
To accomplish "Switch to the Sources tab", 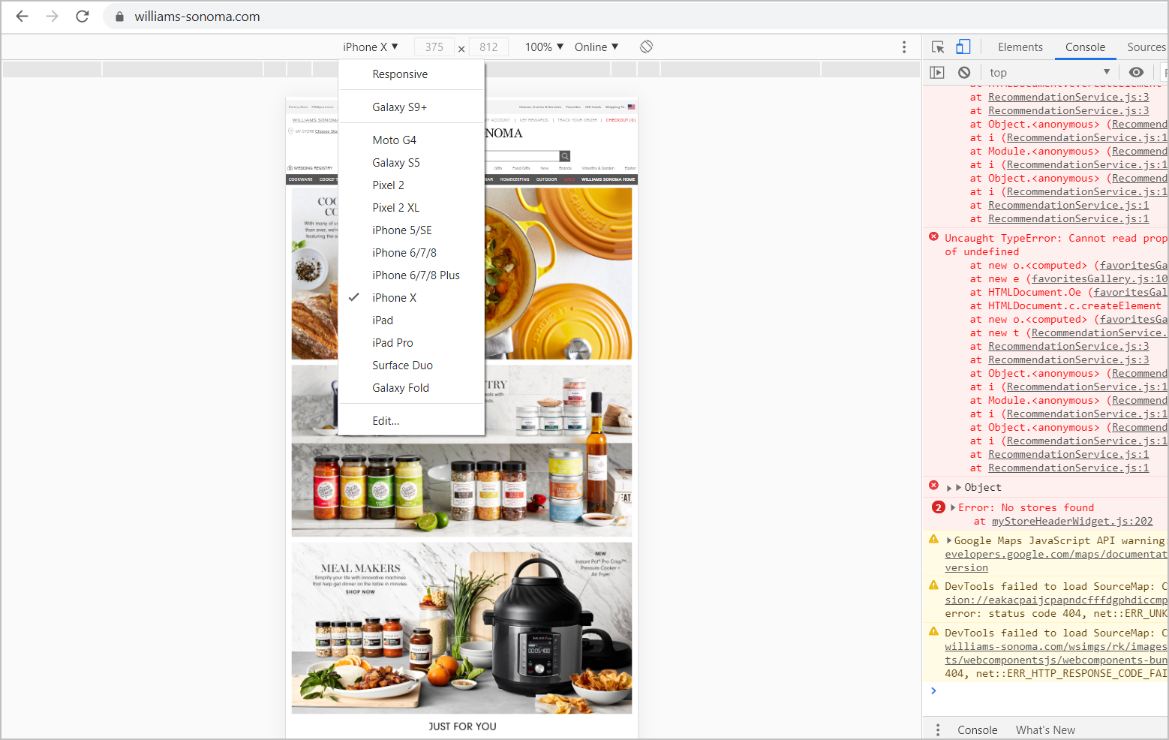I will tap(1145, 47).
